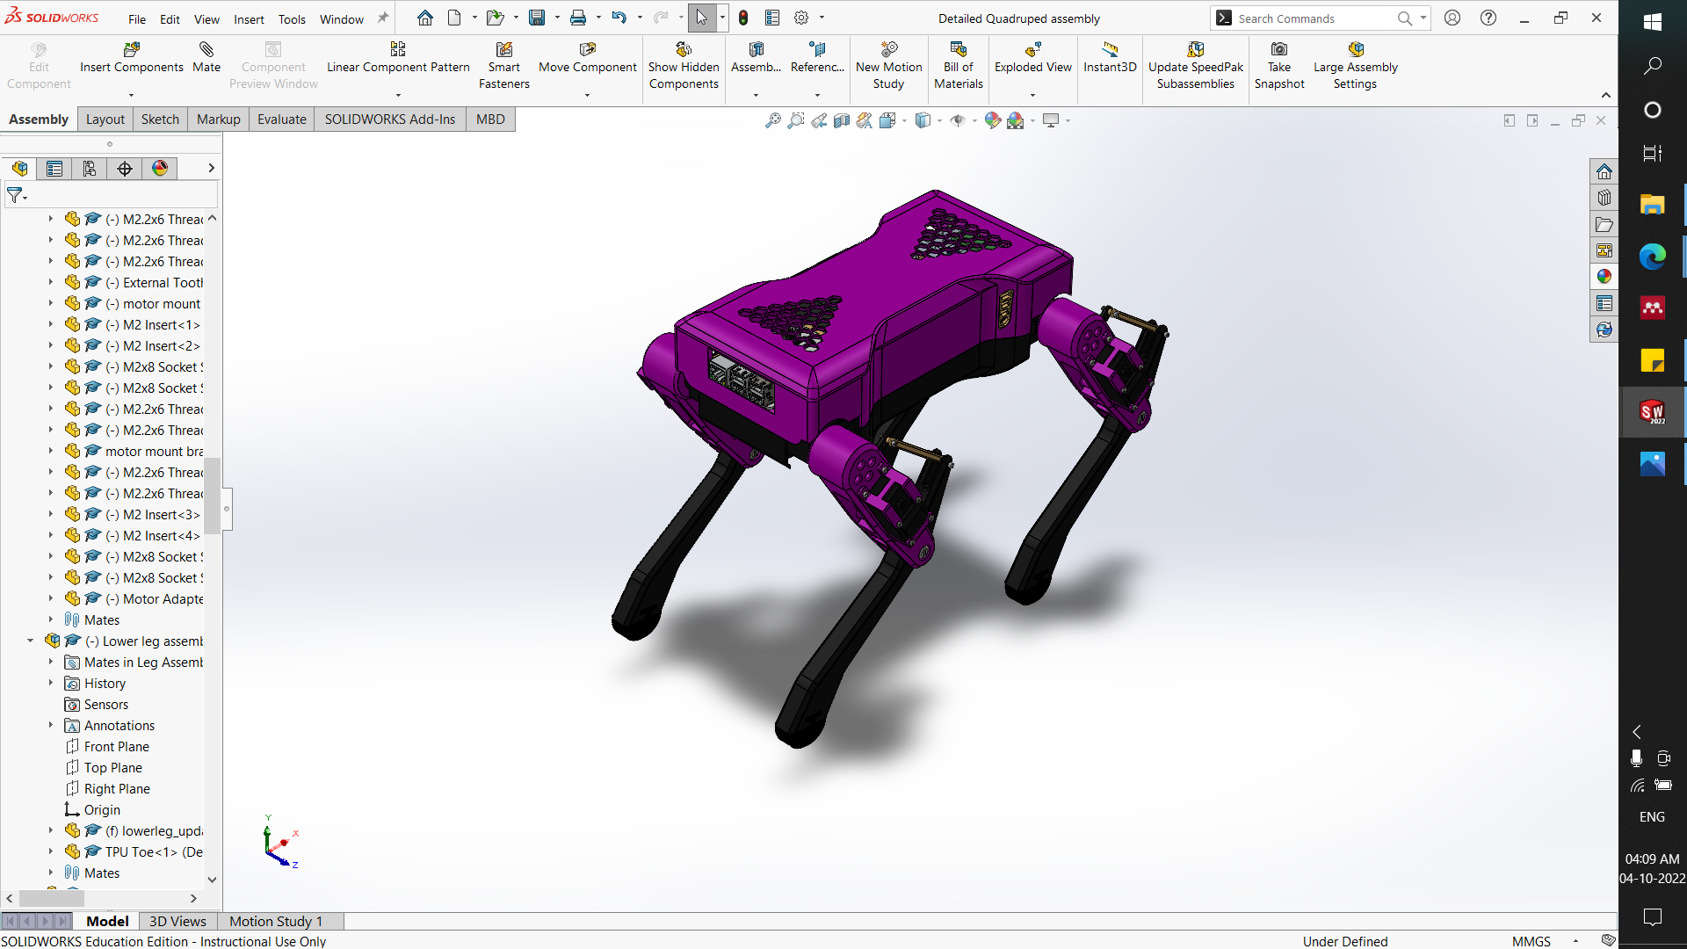Expand the Lower leg assembly node

[x=29, y=641]
